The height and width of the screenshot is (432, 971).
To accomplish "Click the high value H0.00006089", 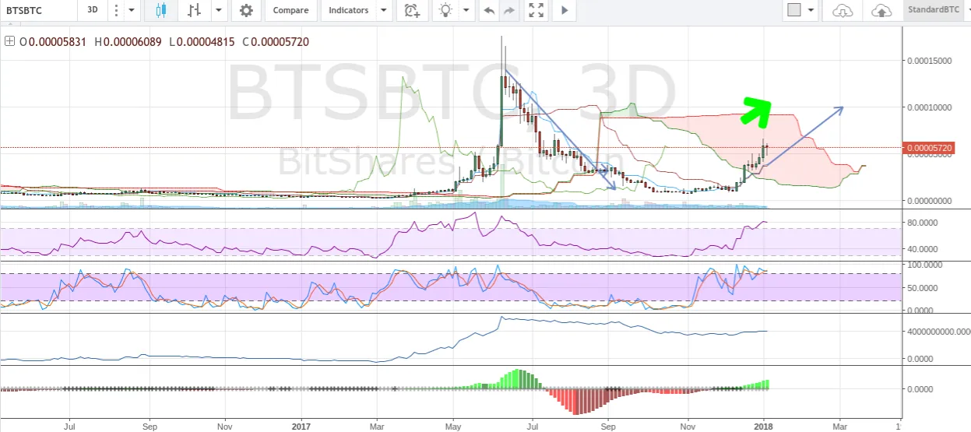I will pyautogui.click(x=128, y=41).
